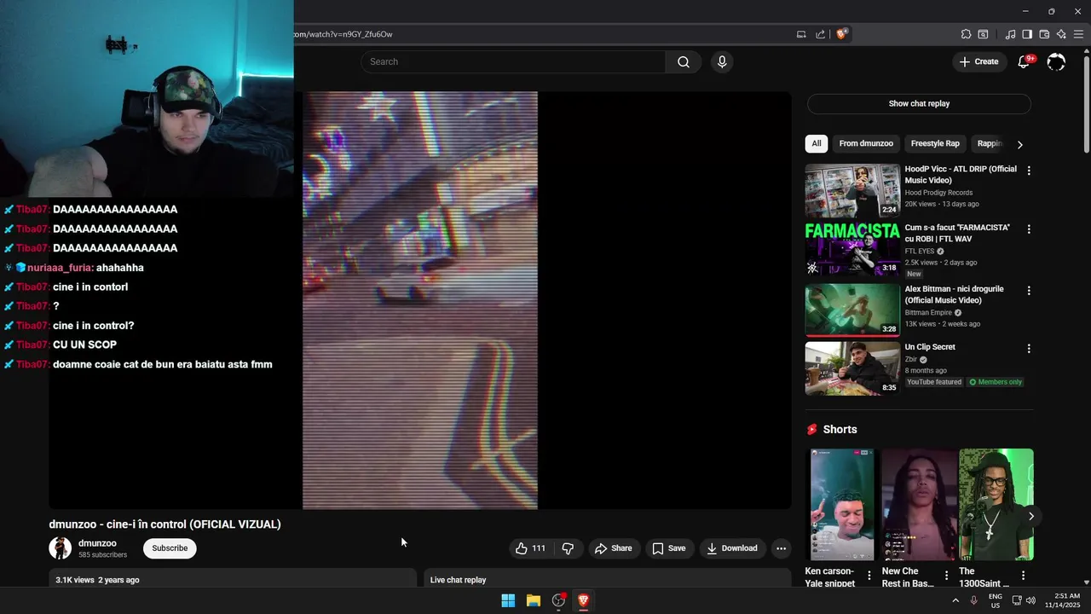Viewport: 1091px width, 614px height.
Task: Show next Shorts with arrow button
Action: [x=1031, y=516]
